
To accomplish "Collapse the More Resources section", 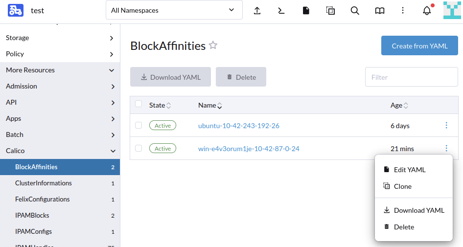I will pyautogui.click(x=60, y=70).
